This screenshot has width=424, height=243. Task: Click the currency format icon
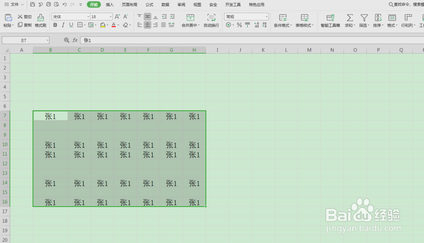click(229, 25)
